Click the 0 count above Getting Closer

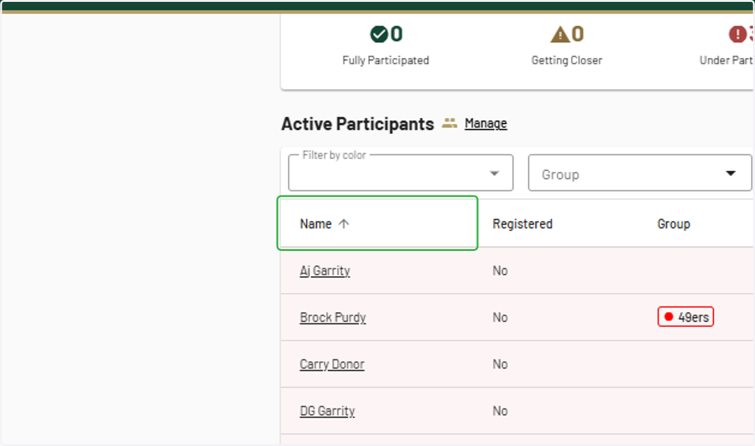[x=578, y=34]
